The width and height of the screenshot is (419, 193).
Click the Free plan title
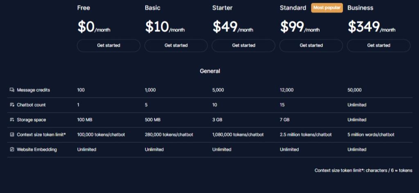tap(83, 8)
